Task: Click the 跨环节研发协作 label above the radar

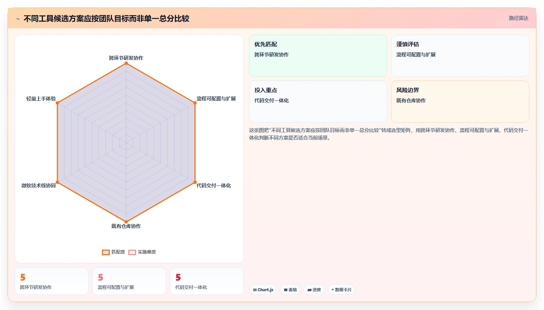Action: [x=126, y=58]
